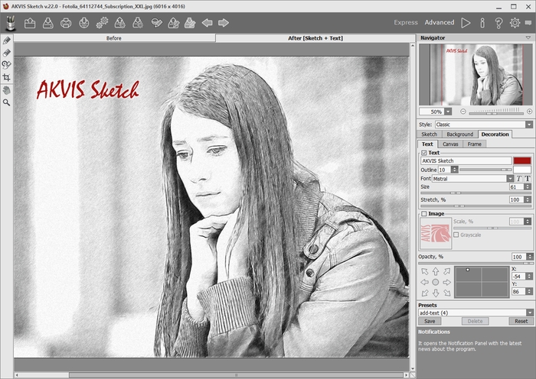Zoom out with navigator minus icon
This screenshot has height=379, width=536.
(x=462, y=112)
